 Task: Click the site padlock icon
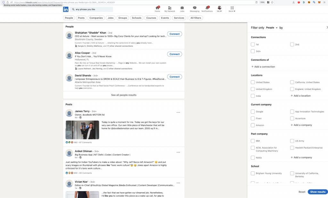pyautogui.click(x=8, y=2)
